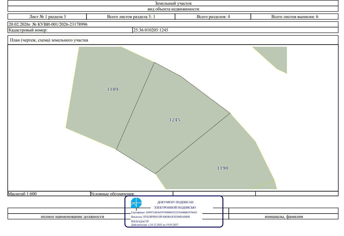Select parcel label :1190 on the plan
This screenshot has width=344, height=236.
coord(222,168)
